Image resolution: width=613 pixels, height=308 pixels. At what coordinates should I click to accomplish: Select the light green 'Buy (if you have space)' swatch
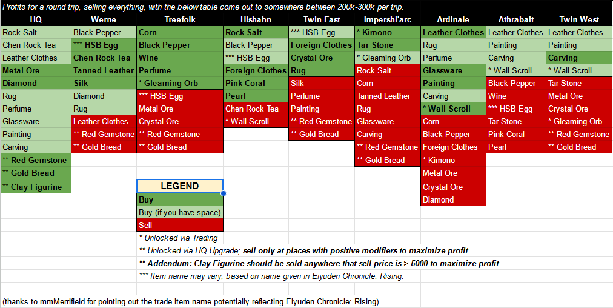click(179, 212)
